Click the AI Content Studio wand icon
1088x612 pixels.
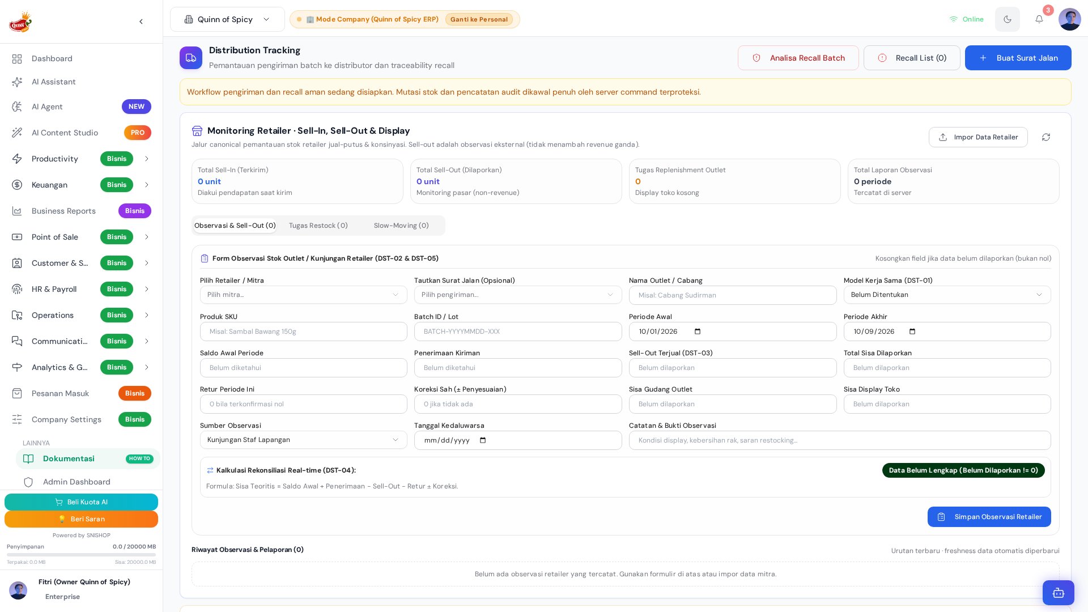17,133
